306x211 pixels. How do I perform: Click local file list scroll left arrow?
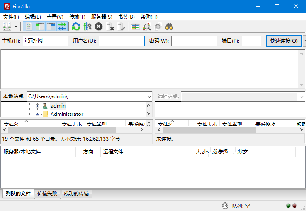(5, 130)
